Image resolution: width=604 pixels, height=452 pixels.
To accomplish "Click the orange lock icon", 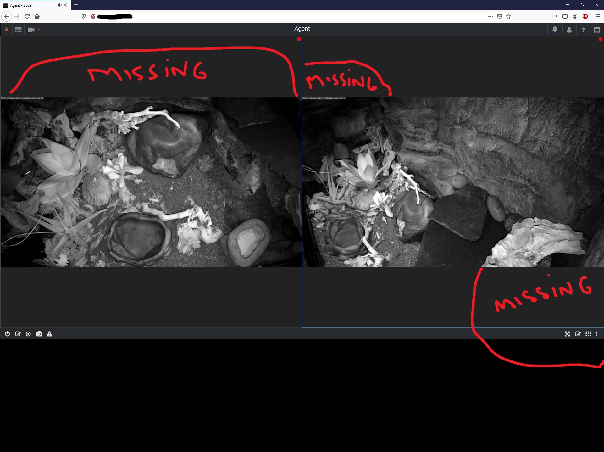I will (x=6, y=30).
